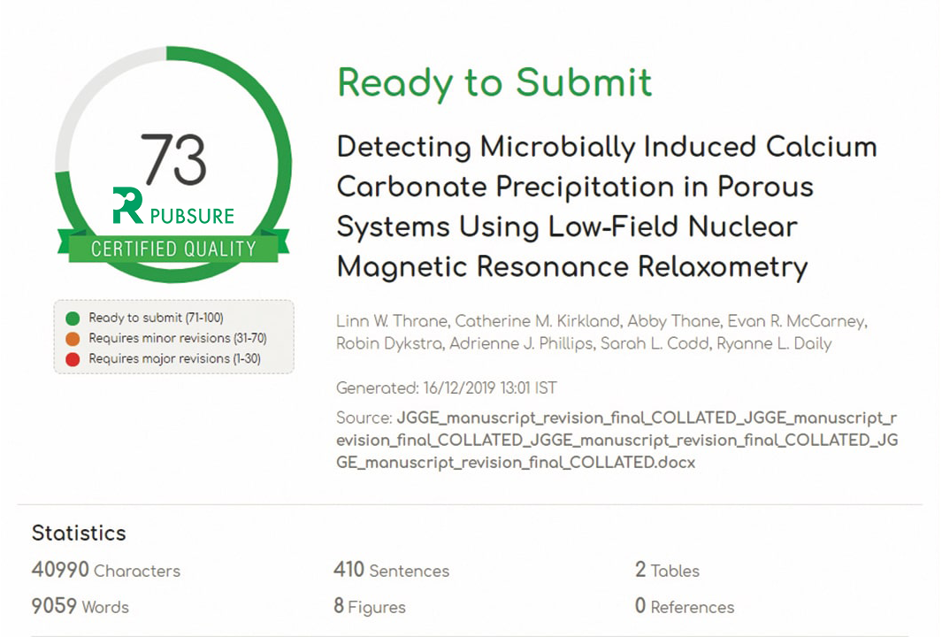Click the 410 Sentences statistic
Screen dimensions: 942x637
point(391,570)
